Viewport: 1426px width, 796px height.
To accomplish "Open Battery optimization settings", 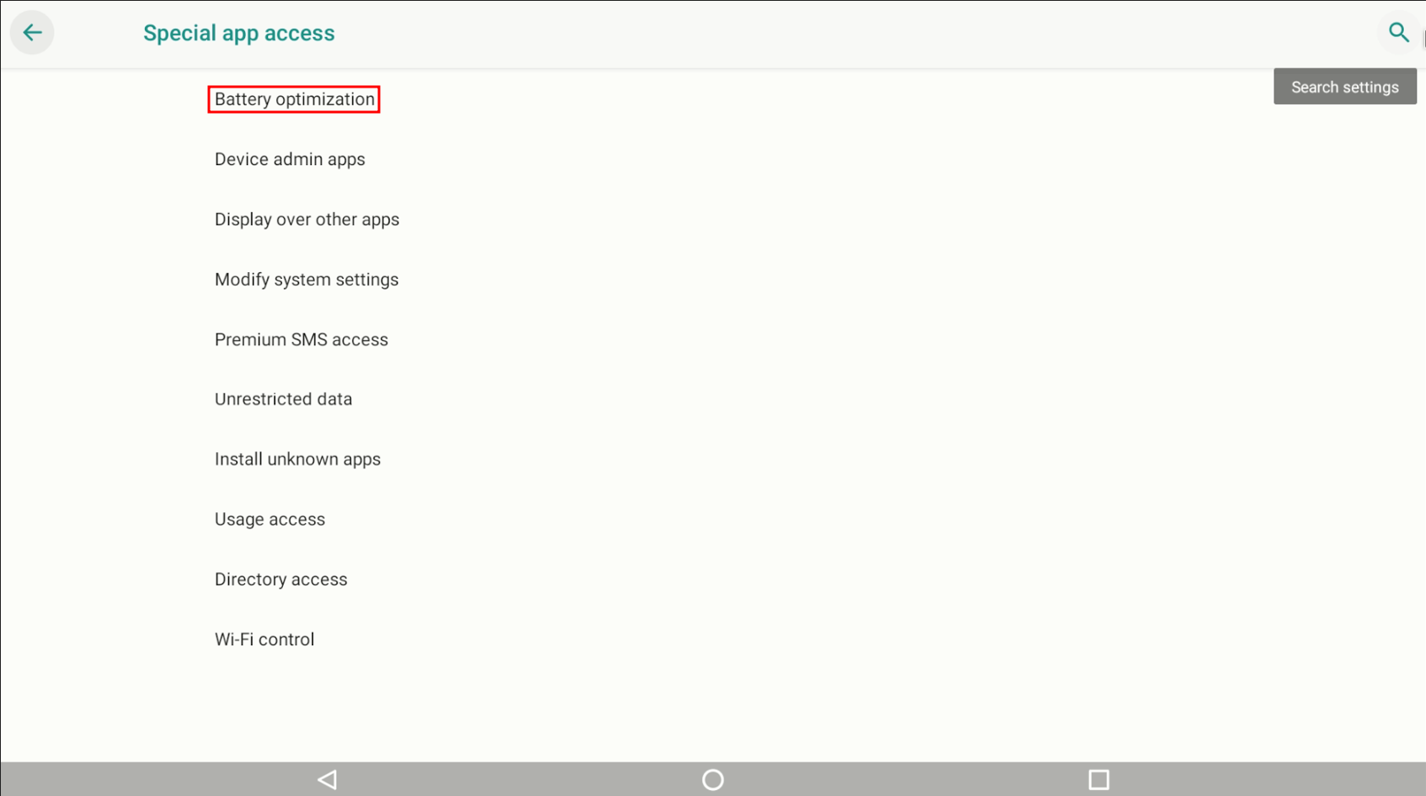I will (294, 99).
